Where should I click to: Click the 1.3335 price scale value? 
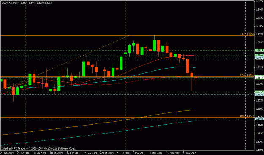pos(259,18)
